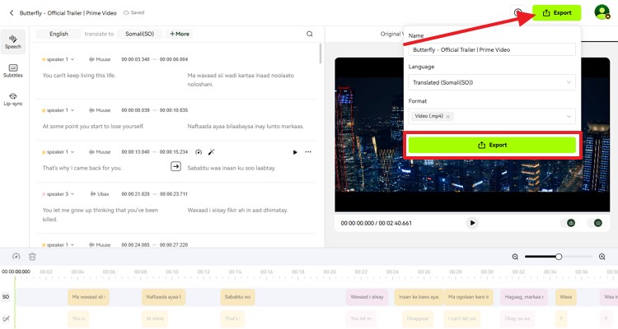Viewport: 618px width, 329px height.
Task: Expand the speaker 3 dropdown
Action: [73, 194]
